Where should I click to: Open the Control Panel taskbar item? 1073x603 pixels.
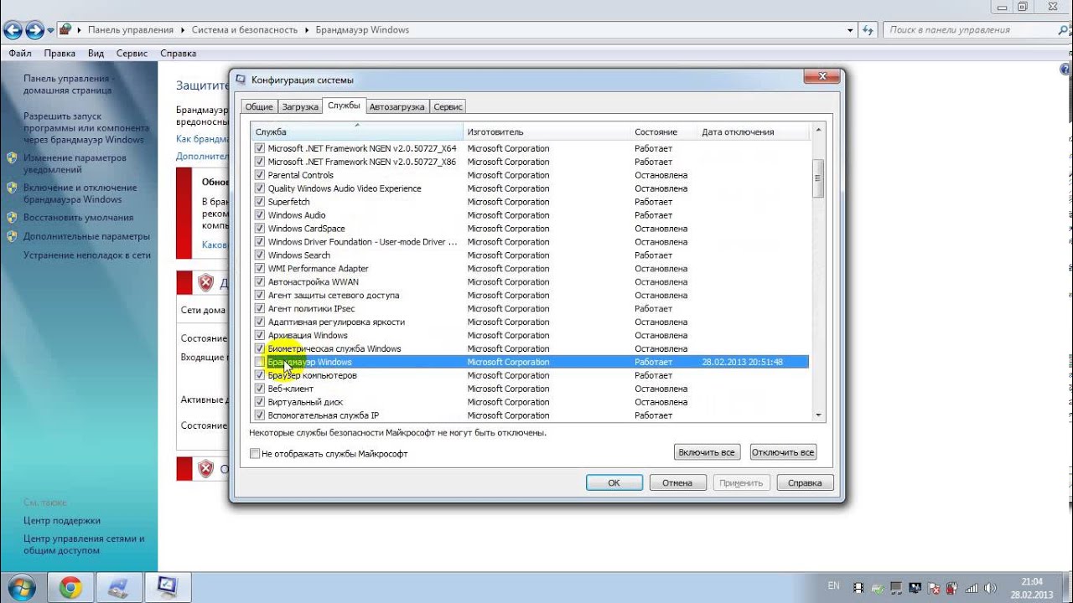(119, 588)
